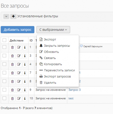The width and height of the screenshot is (113, 114).
Task: Show info for request ID 10
Action: tap(25, 99)
